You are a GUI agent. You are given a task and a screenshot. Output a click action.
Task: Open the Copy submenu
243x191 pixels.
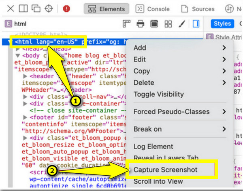pos(180,71)
